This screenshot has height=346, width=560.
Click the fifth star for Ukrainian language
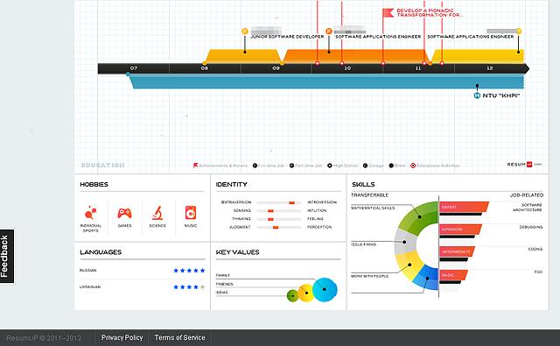202,287
